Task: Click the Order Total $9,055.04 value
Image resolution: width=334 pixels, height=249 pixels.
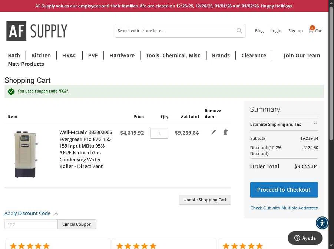Action: click(x=306, y=166)
